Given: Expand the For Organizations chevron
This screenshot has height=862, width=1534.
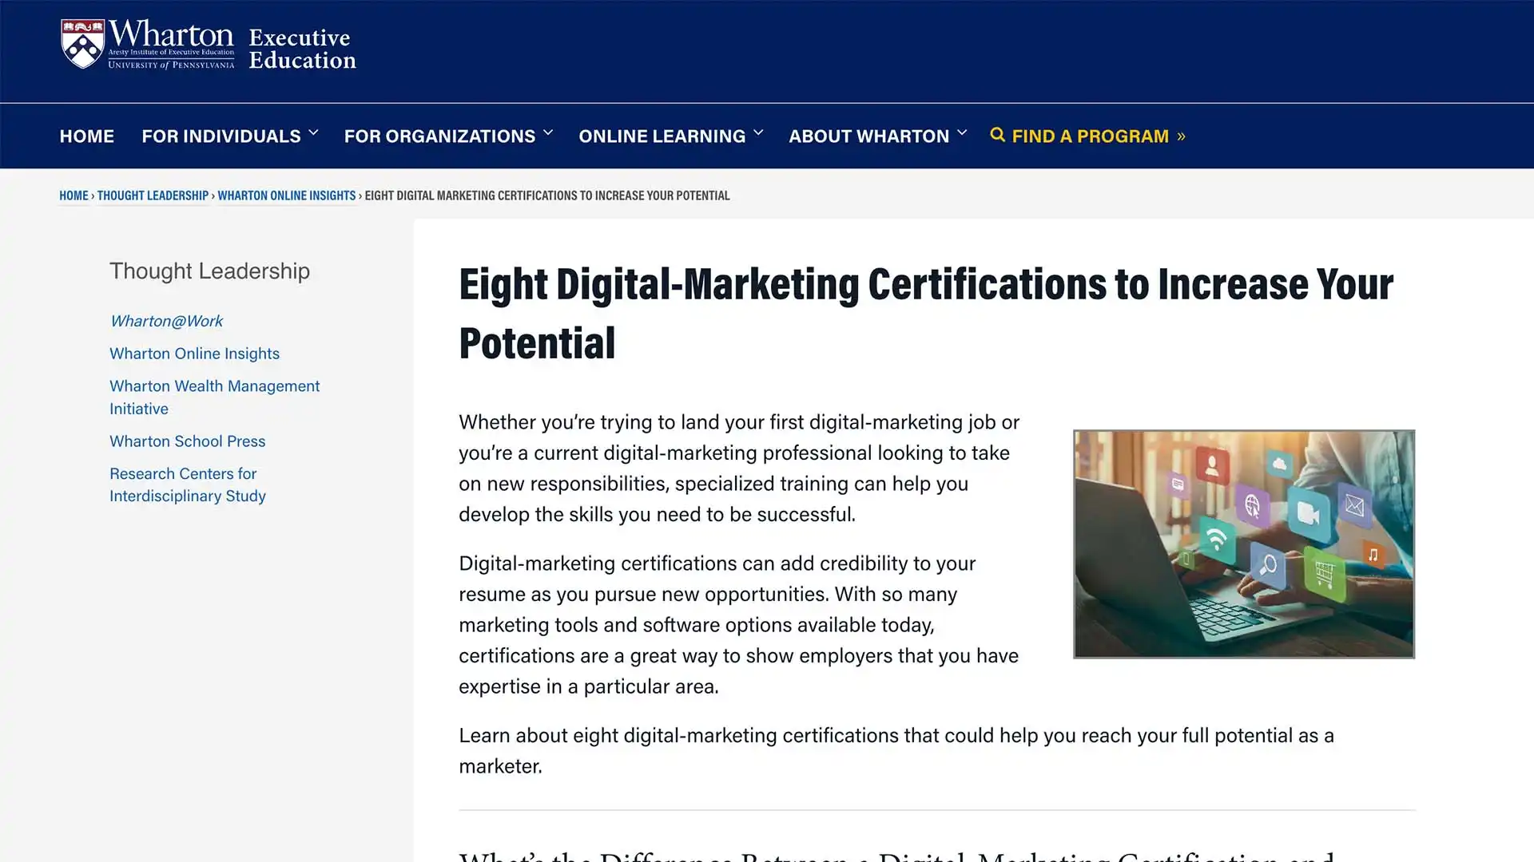Looking at the screenshot, I should (x=548, y=133).
